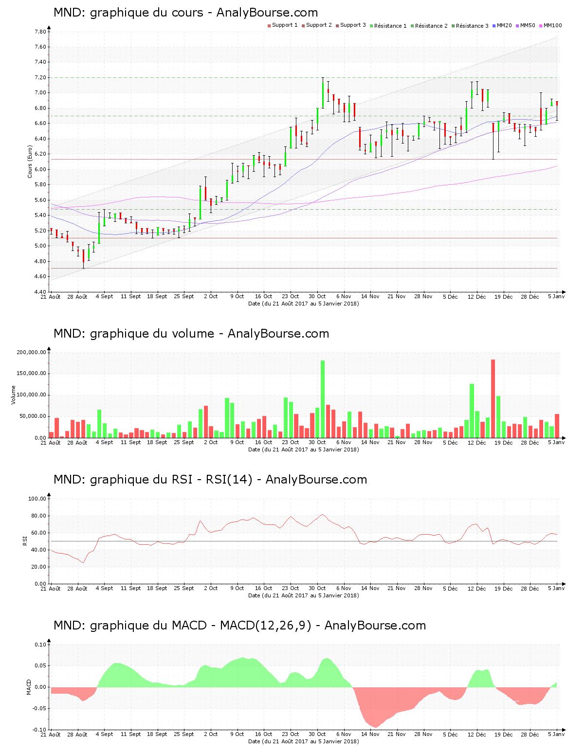The height and width of the screenshot is (754, 584).
Task: Click the tallest green volume bar
Action: pos(323,399)
